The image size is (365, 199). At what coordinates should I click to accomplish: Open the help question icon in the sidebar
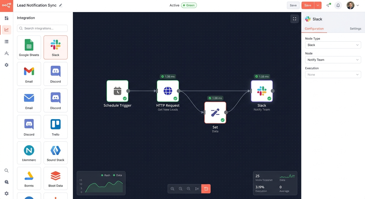coord(6,182)
